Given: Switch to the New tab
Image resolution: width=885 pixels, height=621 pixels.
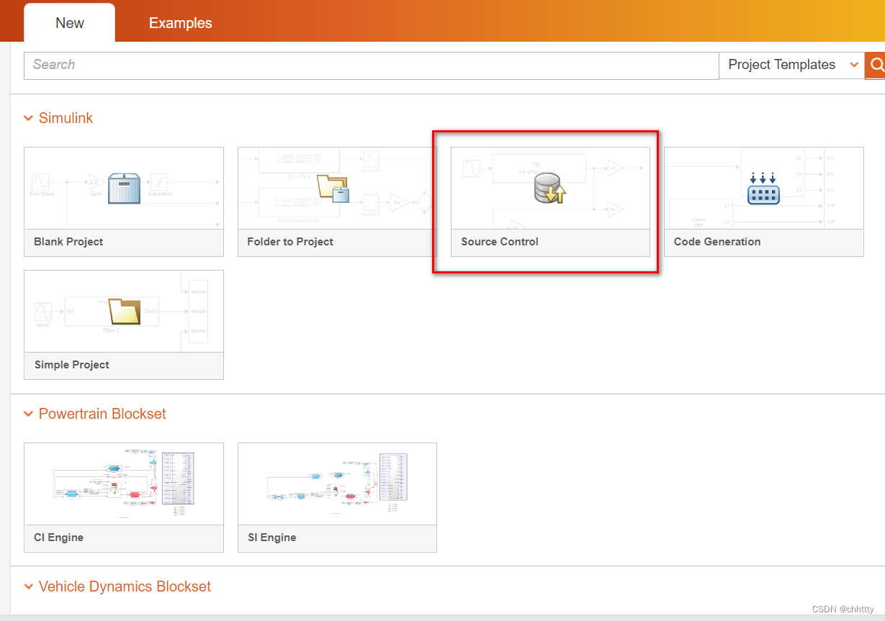Looking at the screenshot, I should (70, 23).
